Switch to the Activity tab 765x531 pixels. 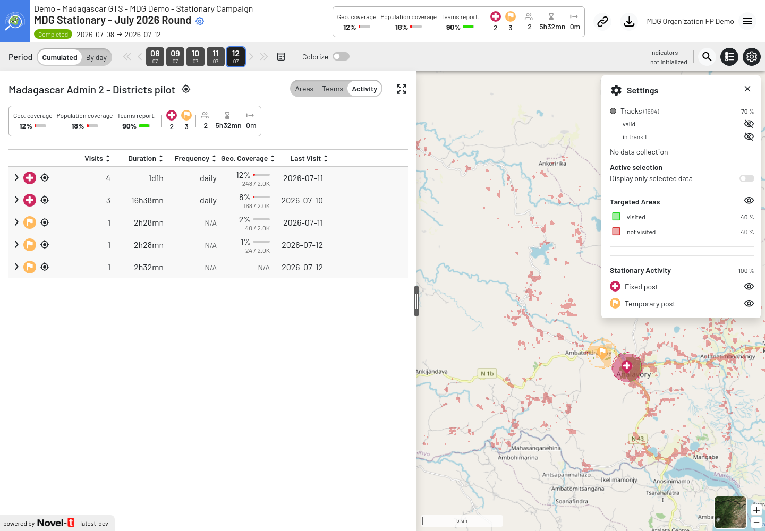[x=364, y=89]
